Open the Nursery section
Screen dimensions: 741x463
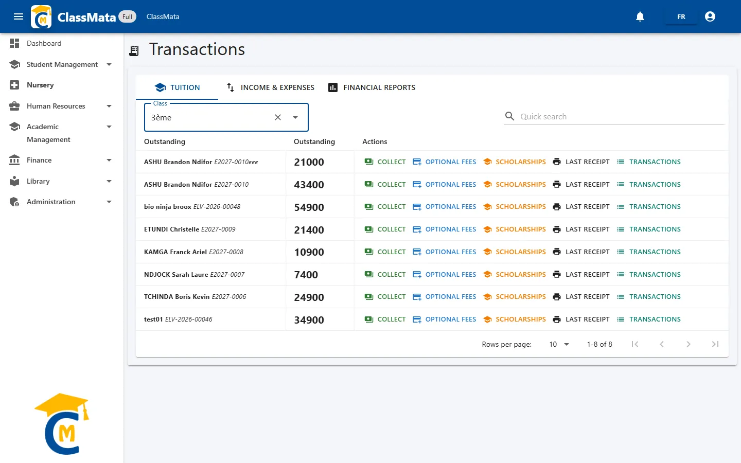click(x=62, y=85)
